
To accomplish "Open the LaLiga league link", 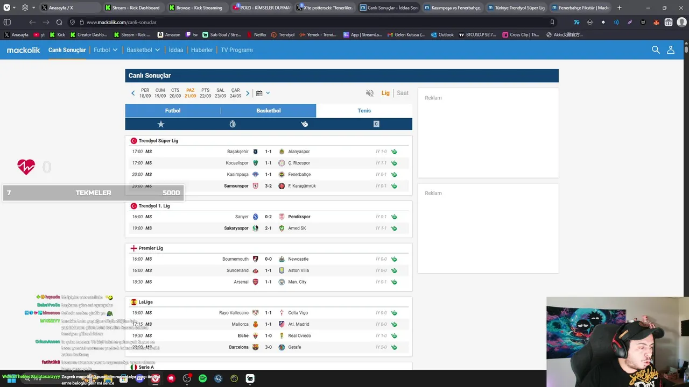I will [x=145, y=302].
